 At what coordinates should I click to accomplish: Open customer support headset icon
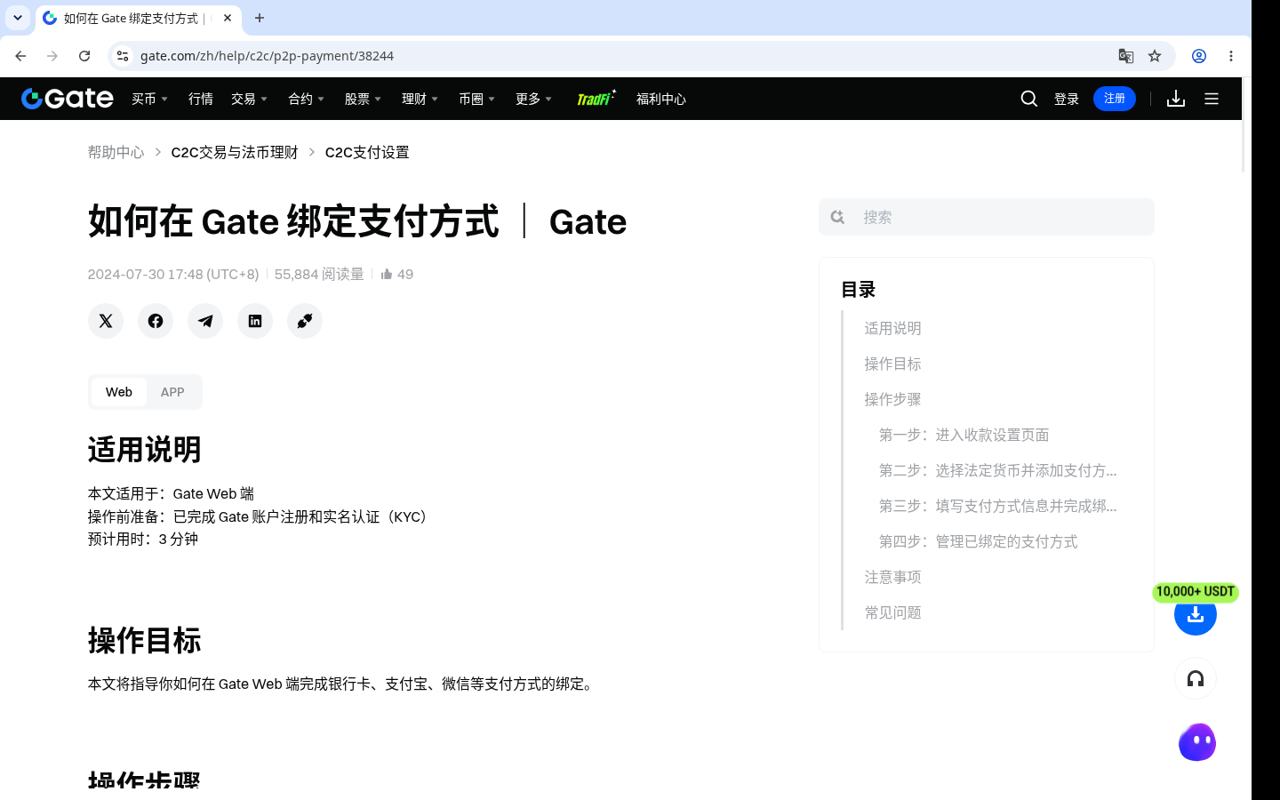1196,679
